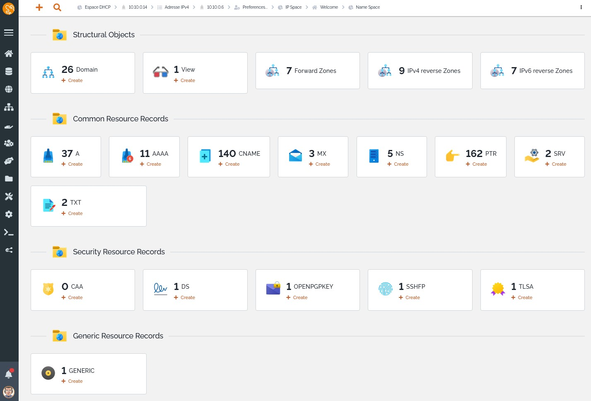Create a new CNAME record

coord(232,164)
